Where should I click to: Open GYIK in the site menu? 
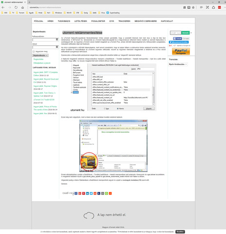click(x=112, y=21)
